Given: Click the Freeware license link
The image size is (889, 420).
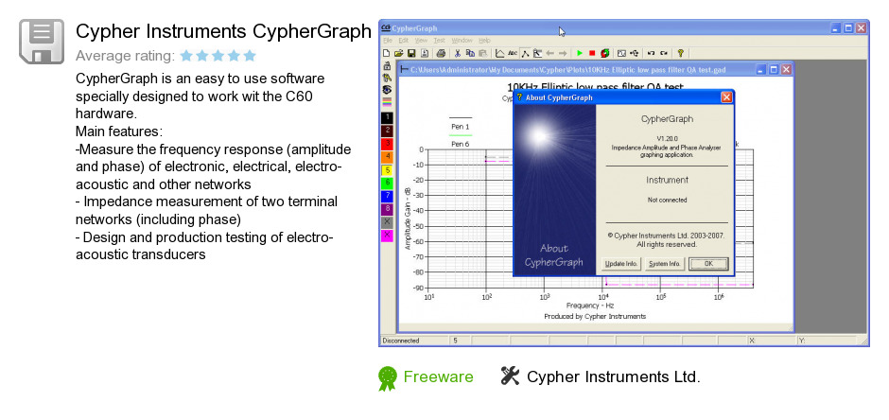Looking at the screenshot, I should [438, 376].
